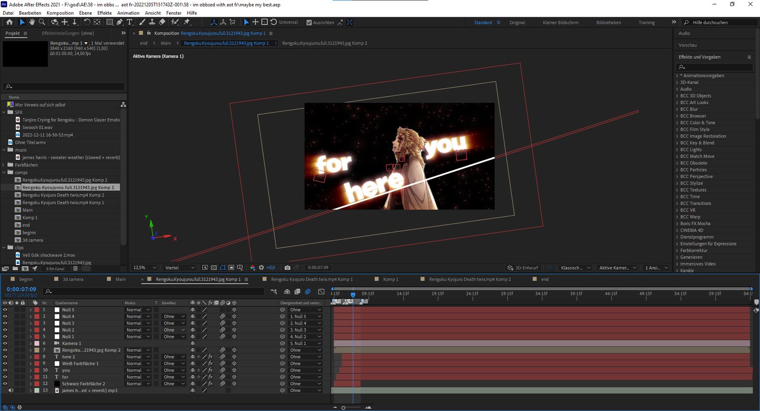Image resolution: width=760 pixels, height=411 pixels.
Task: Switch to the 3d camera timeline tab
Action: click(73, 279)
